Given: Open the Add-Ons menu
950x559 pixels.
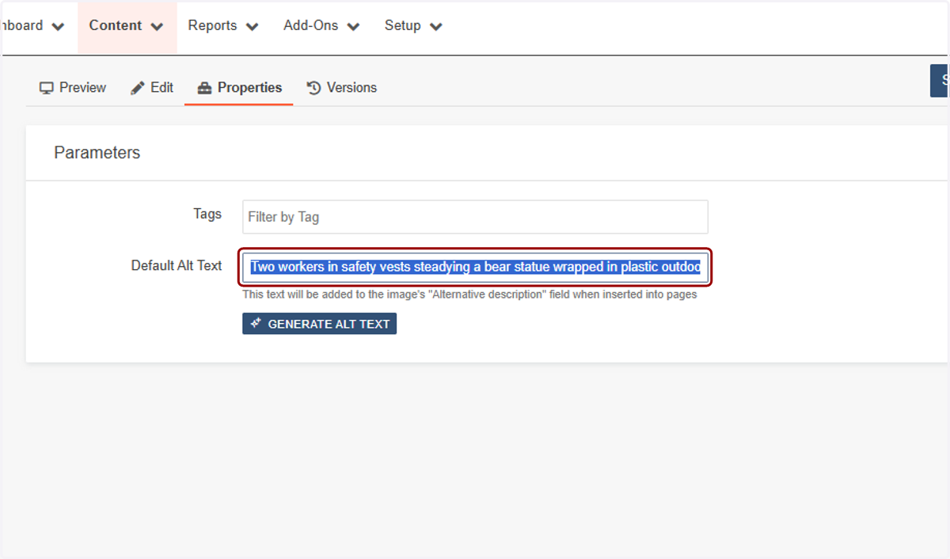Looking at the screenshot, I should pyautogui.click(x=321, y=26).
